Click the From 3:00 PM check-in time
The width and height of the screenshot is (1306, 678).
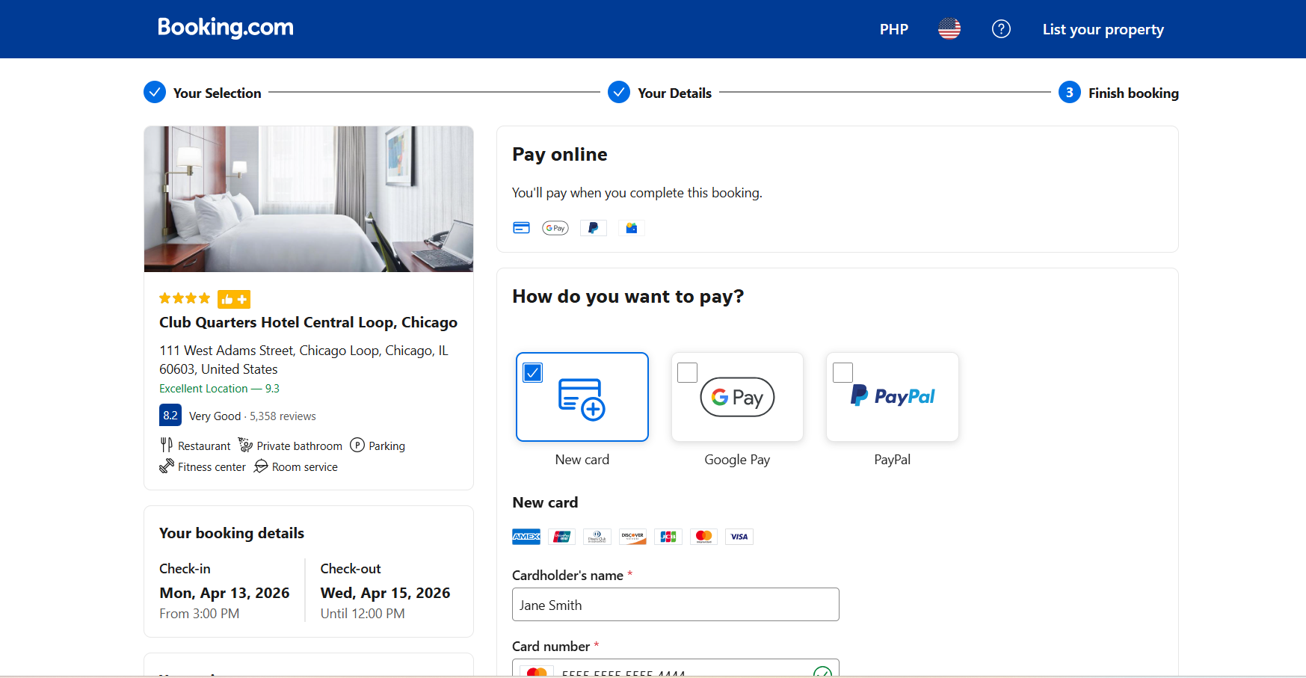(199, 614)
